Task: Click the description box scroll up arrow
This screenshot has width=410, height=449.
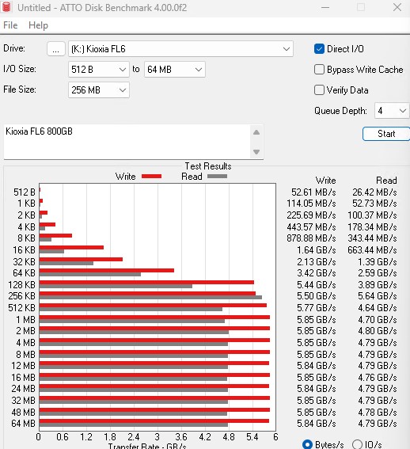Action: [256, 132]
